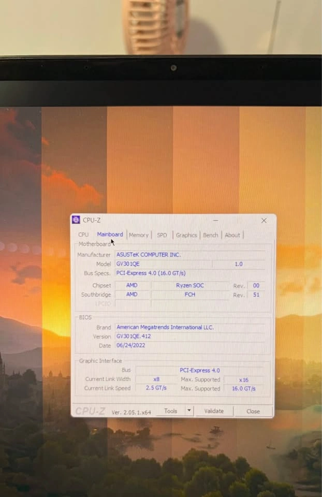Click bus specs PCI-Express 4.0 (16.0 GT/s)
The height and width of the screenshot is (497, 322).
190,273
